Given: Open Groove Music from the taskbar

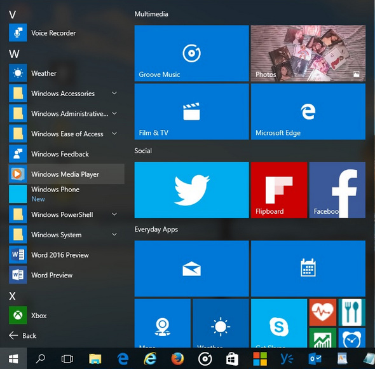Looking at the screenshot, I should (x=205, y=358).
